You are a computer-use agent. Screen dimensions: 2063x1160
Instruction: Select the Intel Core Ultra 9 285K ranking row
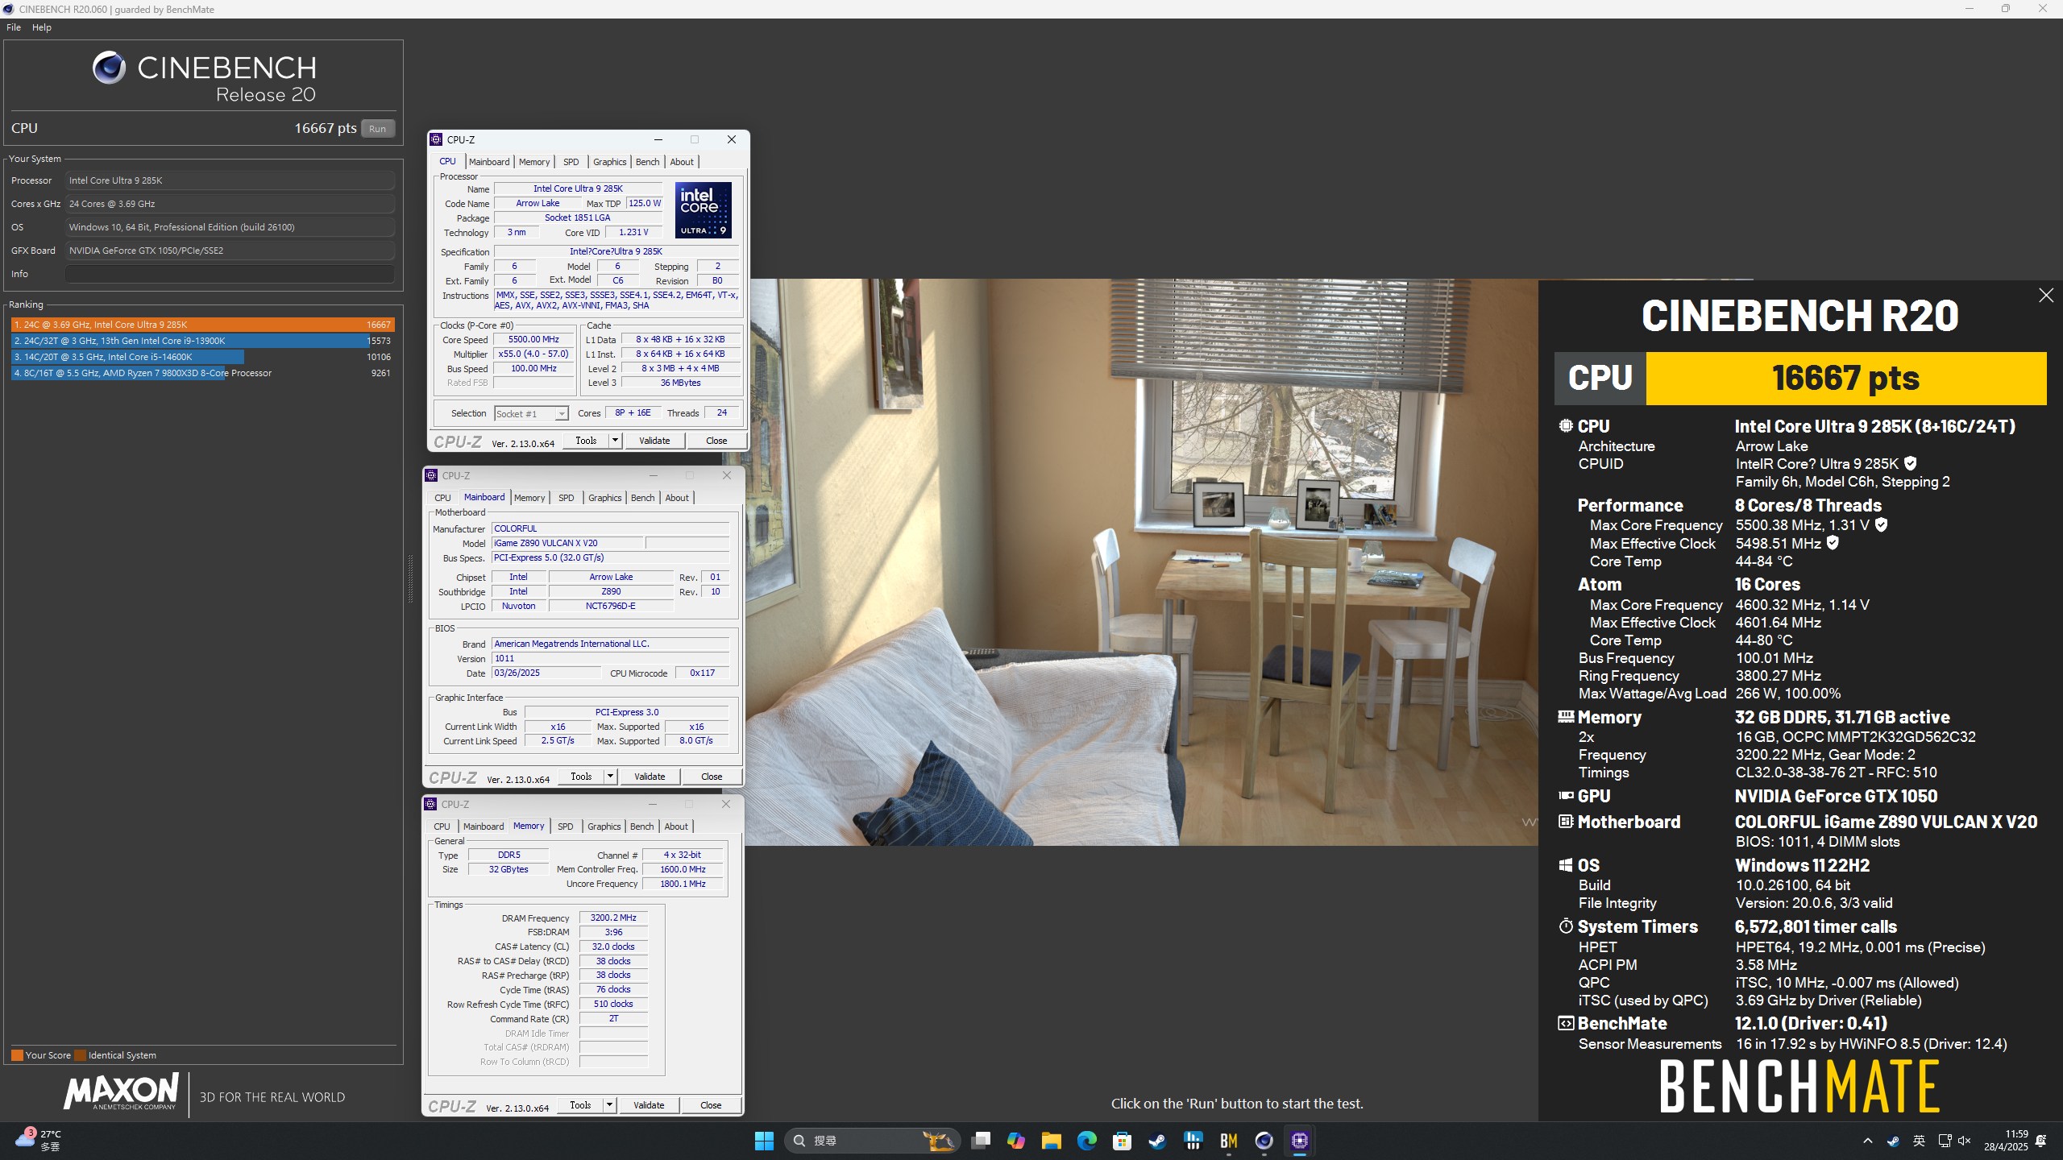pyautogui.click(x=202, y=325)
